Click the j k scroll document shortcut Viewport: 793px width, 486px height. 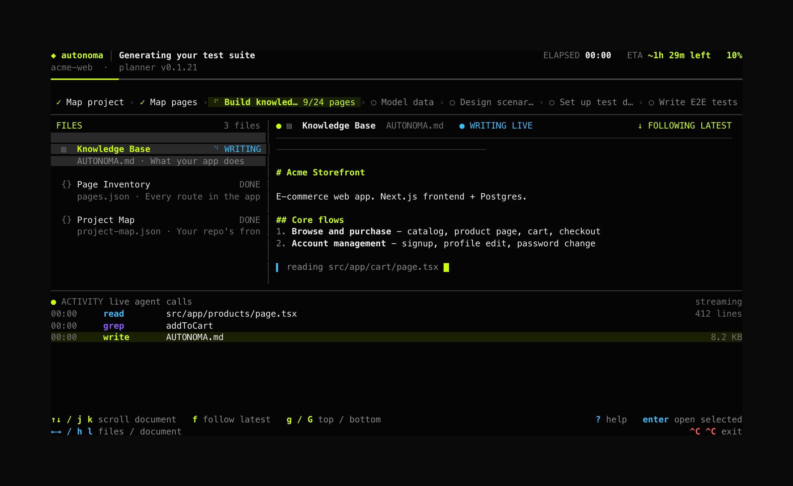(114, 420)
